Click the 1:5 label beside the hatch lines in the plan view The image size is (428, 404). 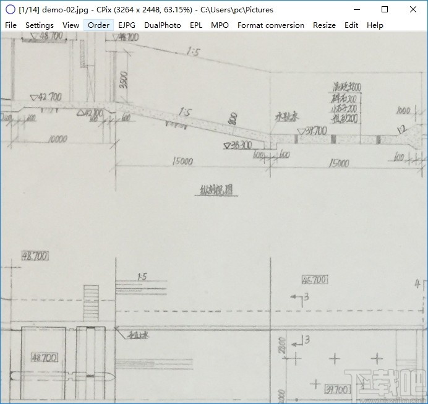point(142,277)
